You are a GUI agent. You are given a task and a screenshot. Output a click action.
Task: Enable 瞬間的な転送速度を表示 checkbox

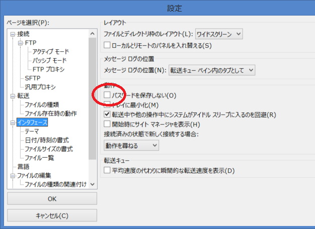point(107,170)
